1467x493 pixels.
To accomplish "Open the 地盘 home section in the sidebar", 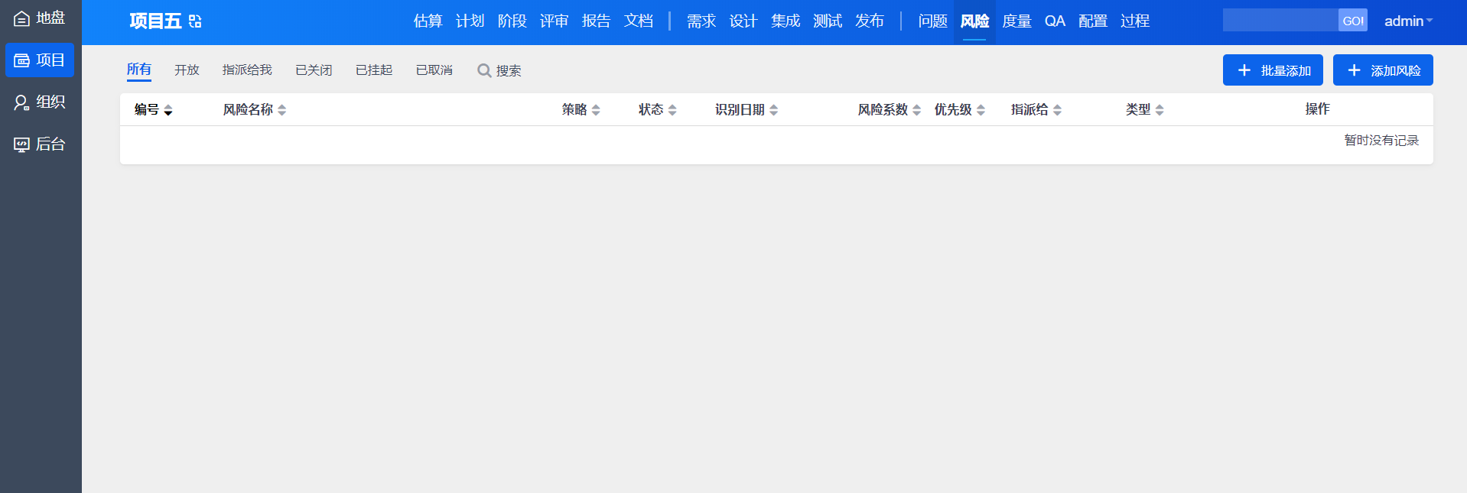I will pyautogui.click(x=40, y=18).
